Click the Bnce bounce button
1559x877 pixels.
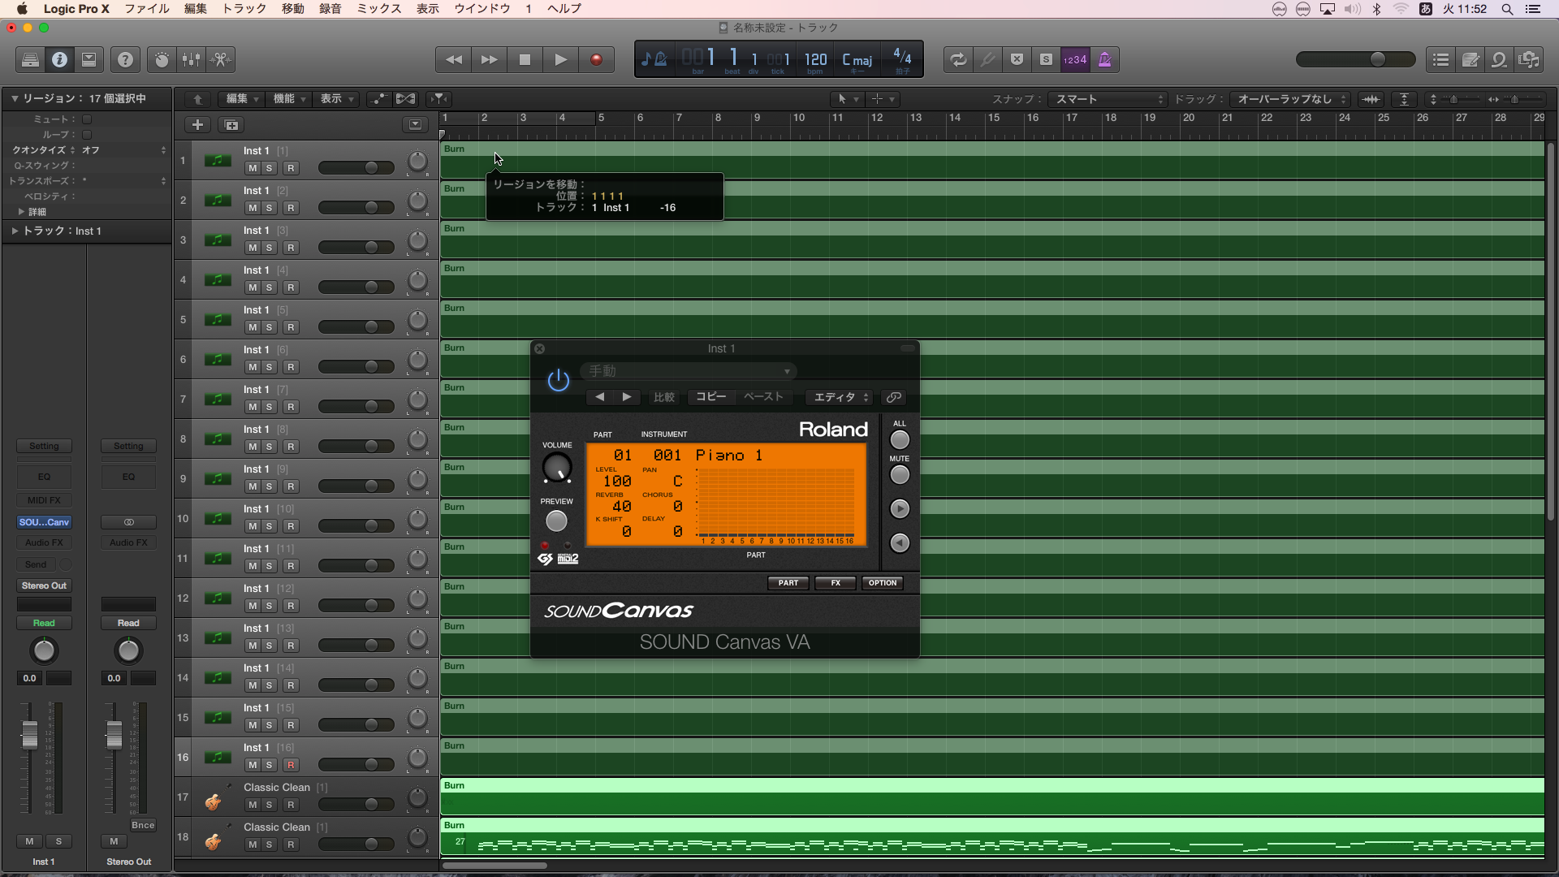click(143, 825)
